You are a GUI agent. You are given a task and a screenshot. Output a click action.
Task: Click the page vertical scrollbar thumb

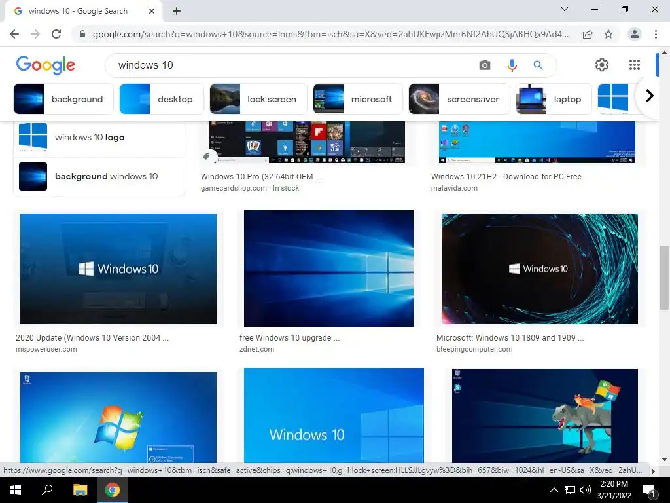(664, 278)
